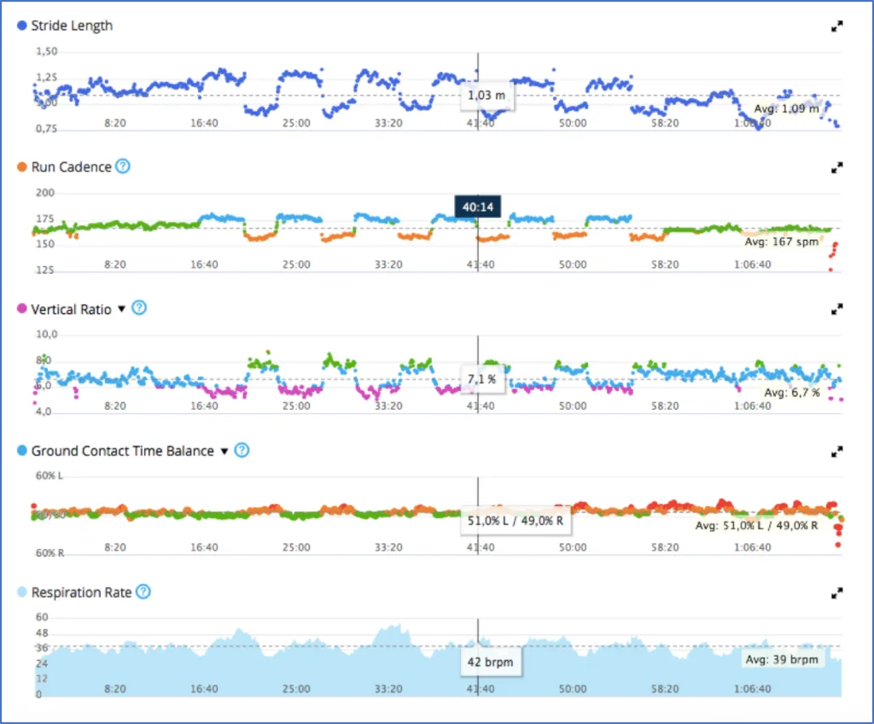Click the light blue Respiration Rate dot
The image size is (874, 724).
pos(21,592)
